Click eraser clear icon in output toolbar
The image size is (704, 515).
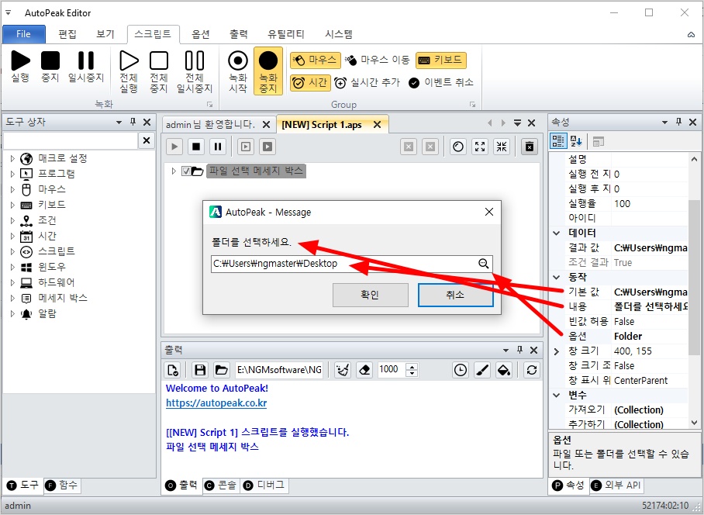tap(364, 370)
